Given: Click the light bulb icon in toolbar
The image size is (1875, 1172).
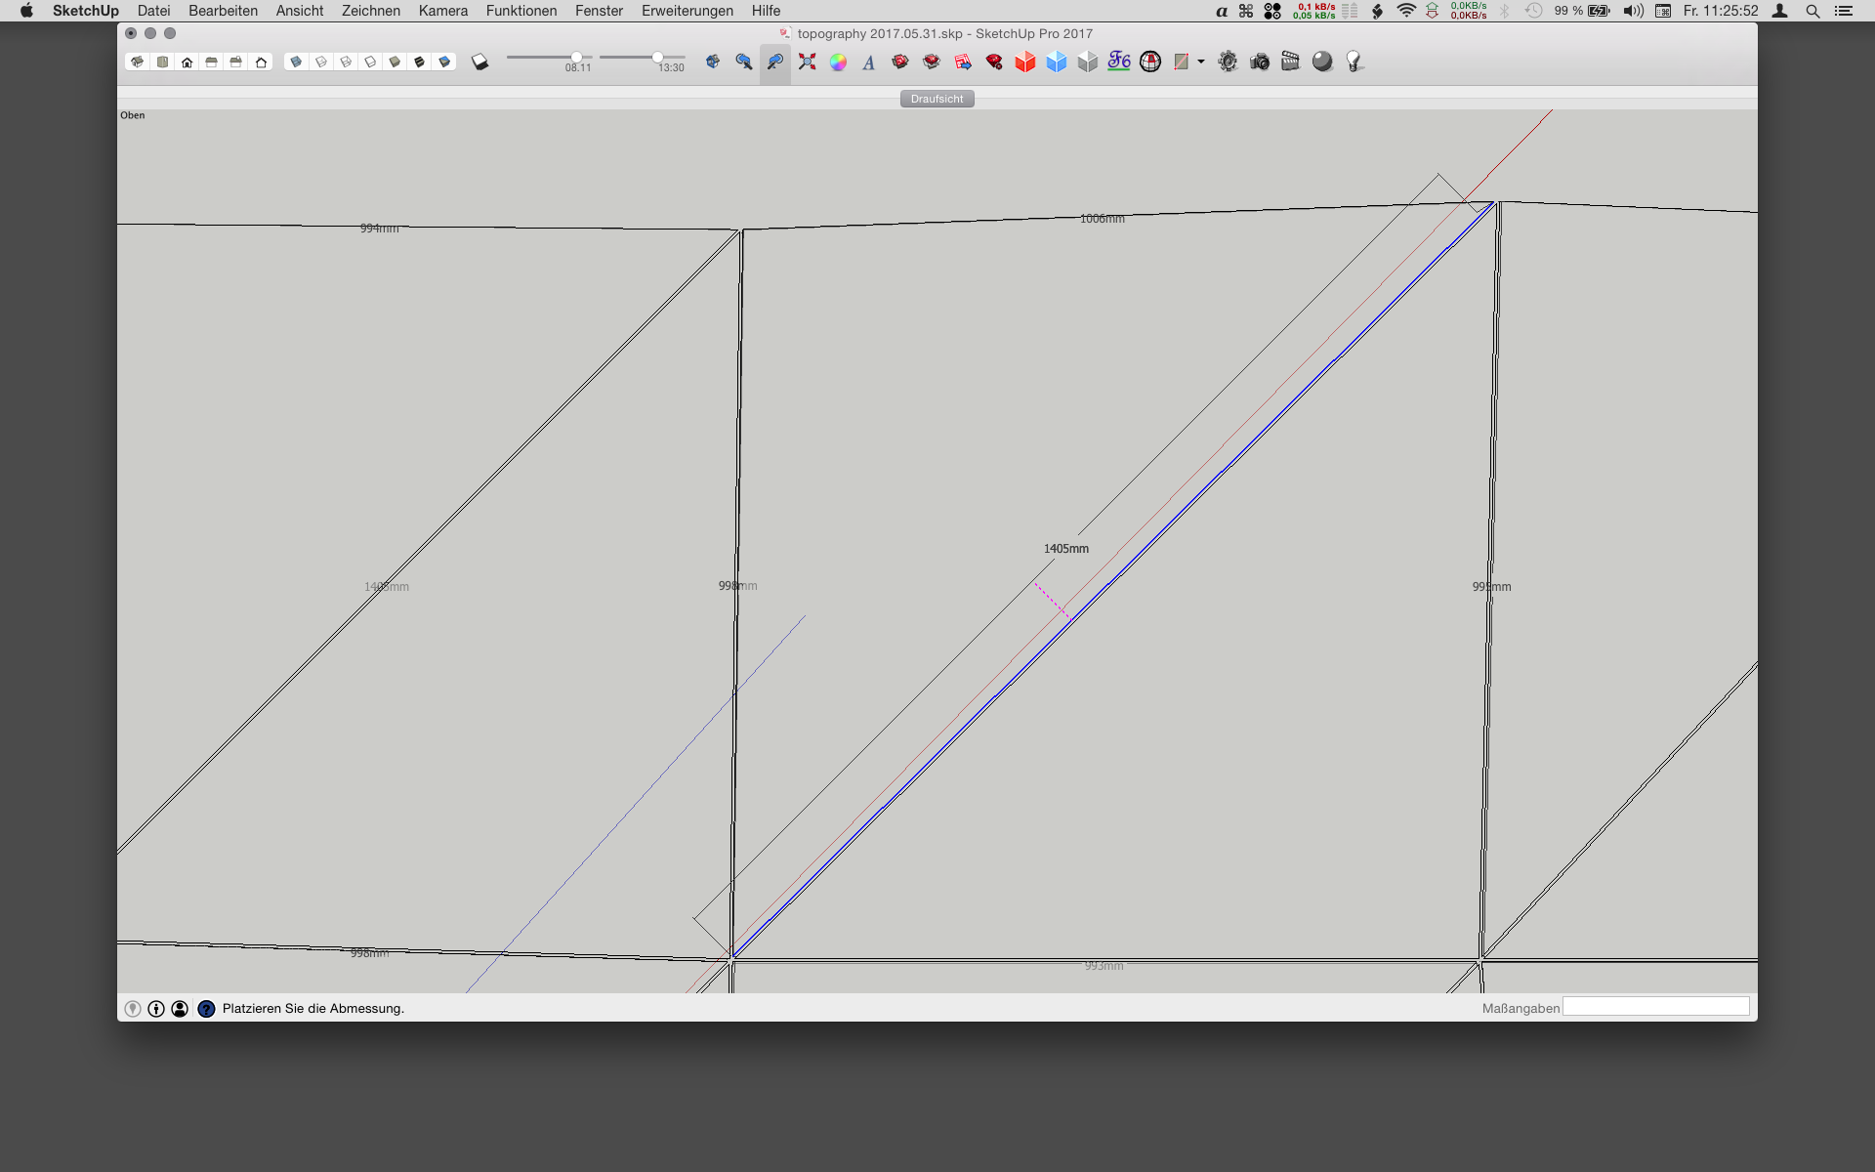Looking at the screenshot, I should 1354,62.
